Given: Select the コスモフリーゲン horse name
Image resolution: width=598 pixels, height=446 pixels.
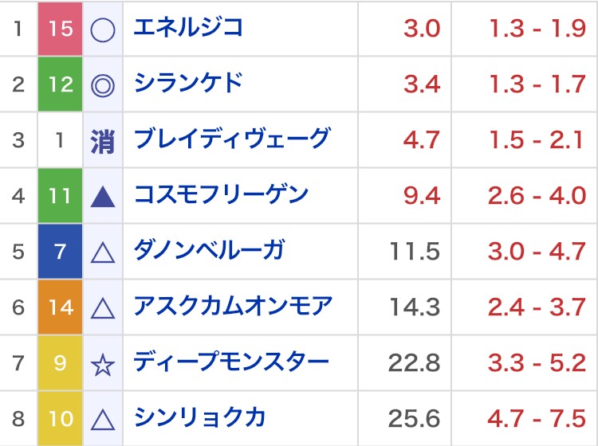Looking at the screenshot, I should pos(221,195).
